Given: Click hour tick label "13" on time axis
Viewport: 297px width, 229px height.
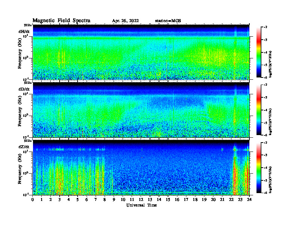Looking at the screenshot, I should coord(150,200).
